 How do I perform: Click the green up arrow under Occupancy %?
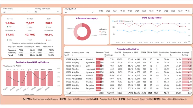click(x=7, y=40)
